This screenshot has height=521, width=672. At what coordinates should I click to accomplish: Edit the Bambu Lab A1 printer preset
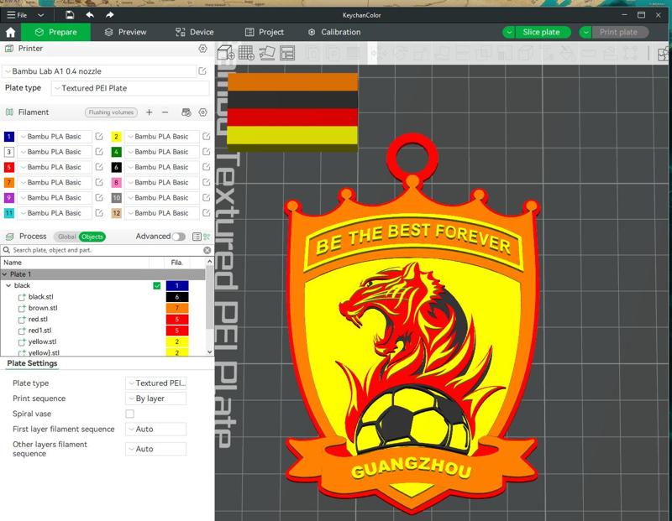click(x=202, y=71)
